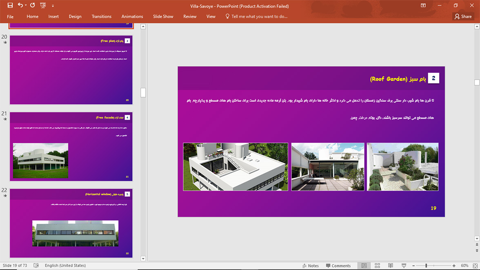This screenshot has height=270, width=480.
Task: Open Ribbon Display Options
Action: click(423, 6)
